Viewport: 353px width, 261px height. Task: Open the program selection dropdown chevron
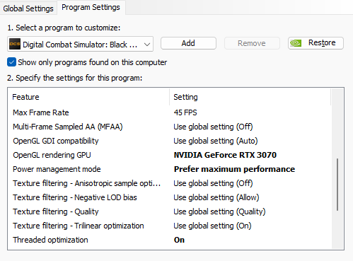pyautogui.click(x=147, y=45)
